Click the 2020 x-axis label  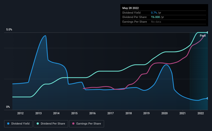pyautogui.click(x=164, y=113)
